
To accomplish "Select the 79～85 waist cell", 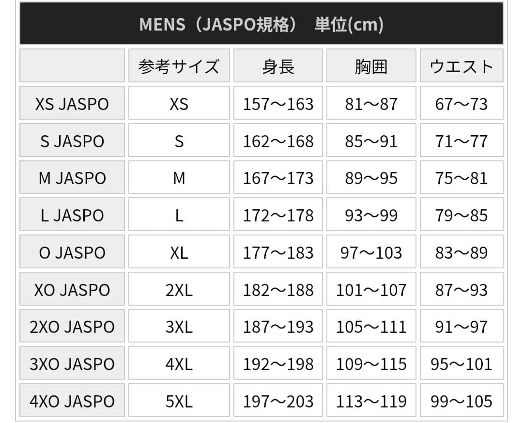I will [461, 214].
